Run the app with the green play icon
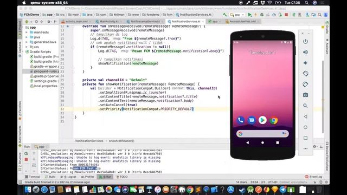 pos(249,15)
